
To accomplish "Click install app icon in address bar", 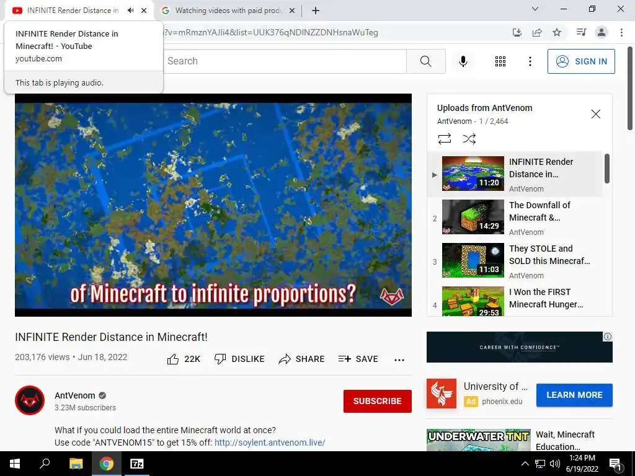I will pos(517,32).
